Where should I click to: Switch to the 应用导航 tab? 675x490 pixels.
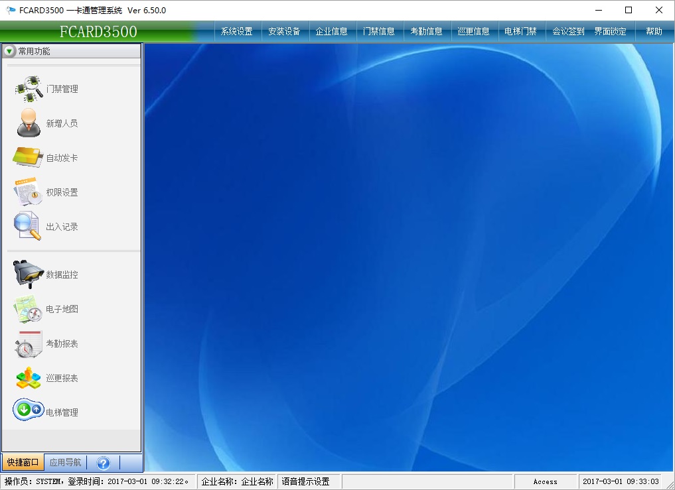pos(66,463)
